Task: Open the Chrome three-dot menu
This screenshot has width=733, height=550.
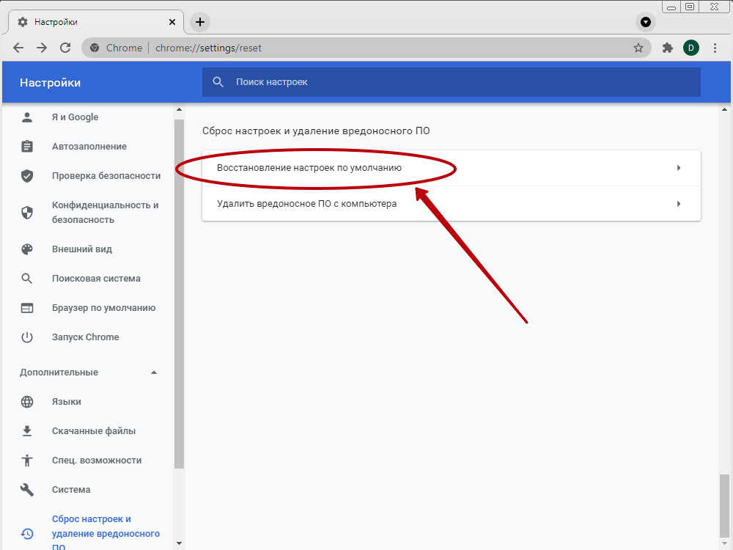Action: pyautogui.click(x=715, y=48)
